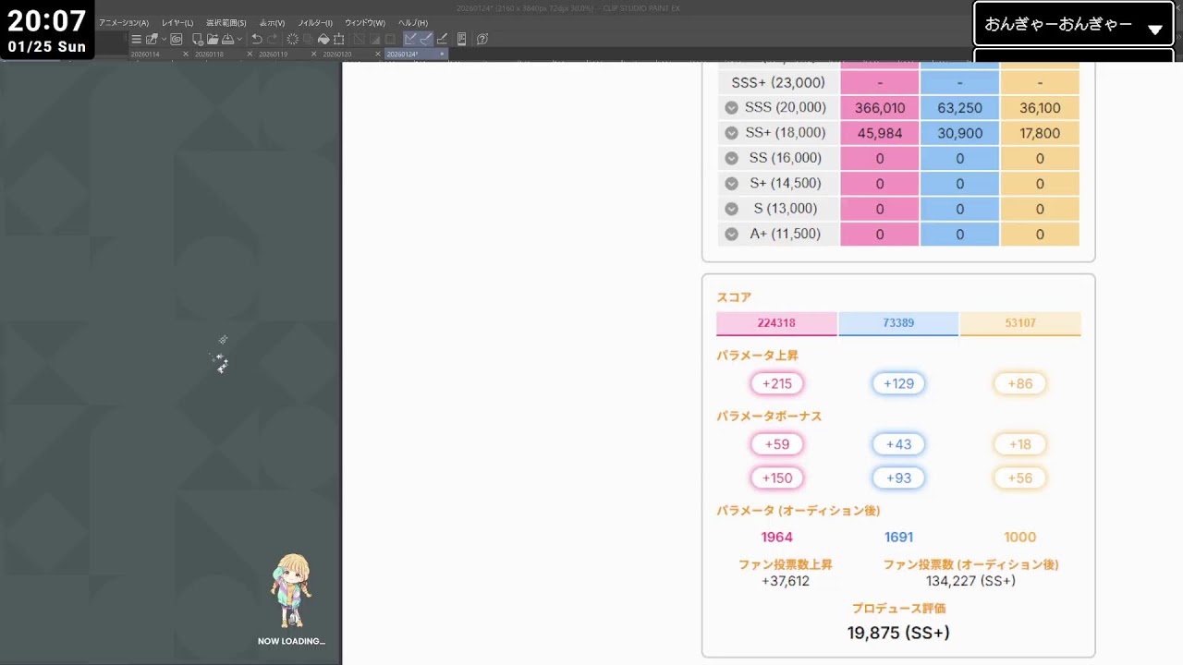Screen dimensions: 1183x665
Task: Close the 20260120 canvas tab
Action: coord(378,54)
